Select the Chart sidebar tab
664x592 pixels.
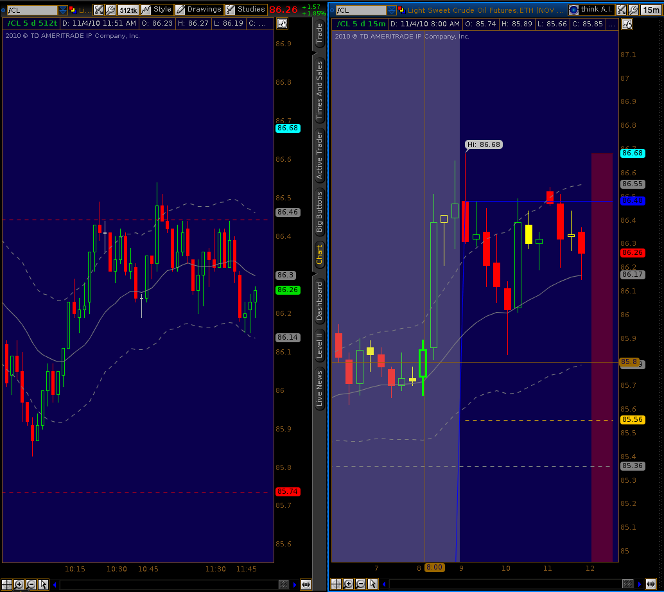coord(319,254)
